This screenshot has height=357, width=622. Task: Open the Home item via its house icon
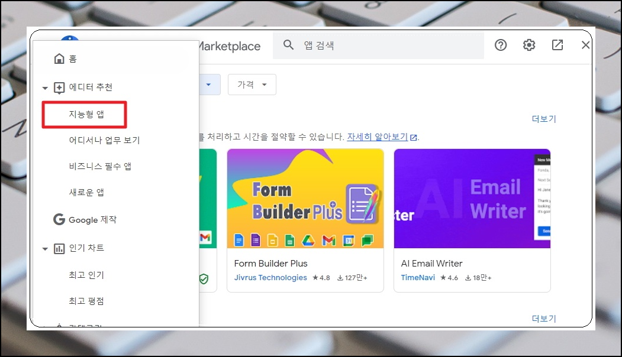click(59, 59)
